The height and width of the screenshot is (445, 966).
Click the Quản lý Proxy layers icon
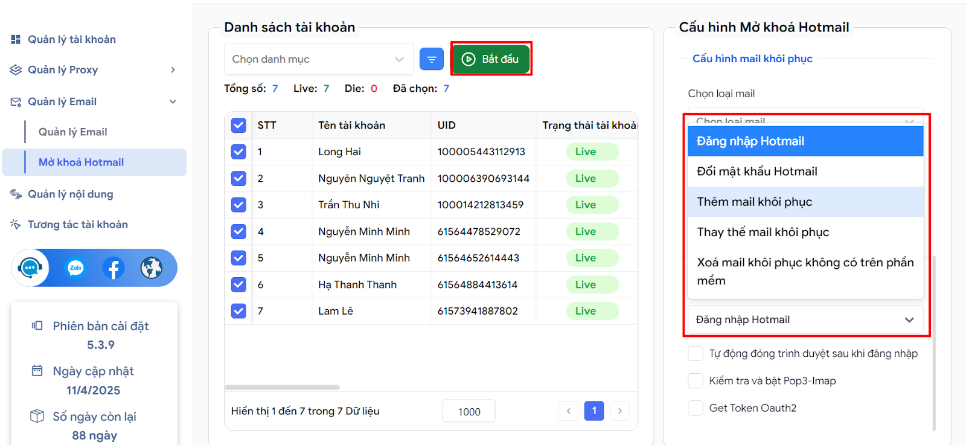click(16, 70)
